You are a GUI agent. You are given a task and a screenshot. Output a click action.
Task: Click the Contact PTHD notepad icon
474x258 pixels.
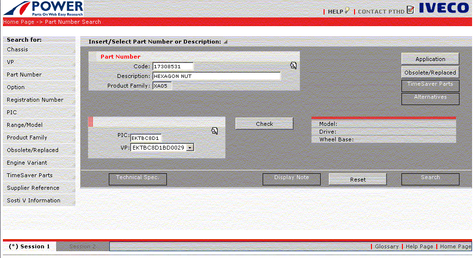pyautogui.click(x=410, y=10)
